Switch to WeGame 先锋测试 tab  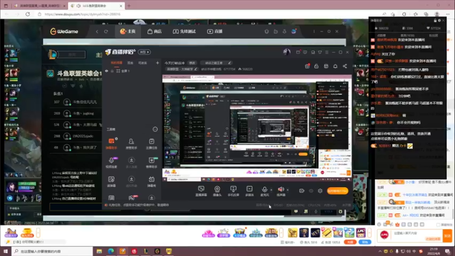(184, 31)
